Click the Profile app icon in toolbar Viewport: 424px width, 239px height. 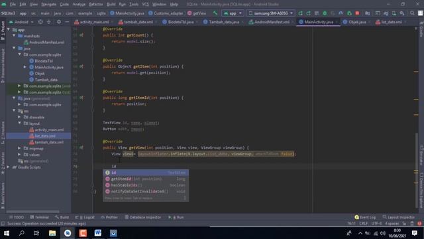(341, 13)
